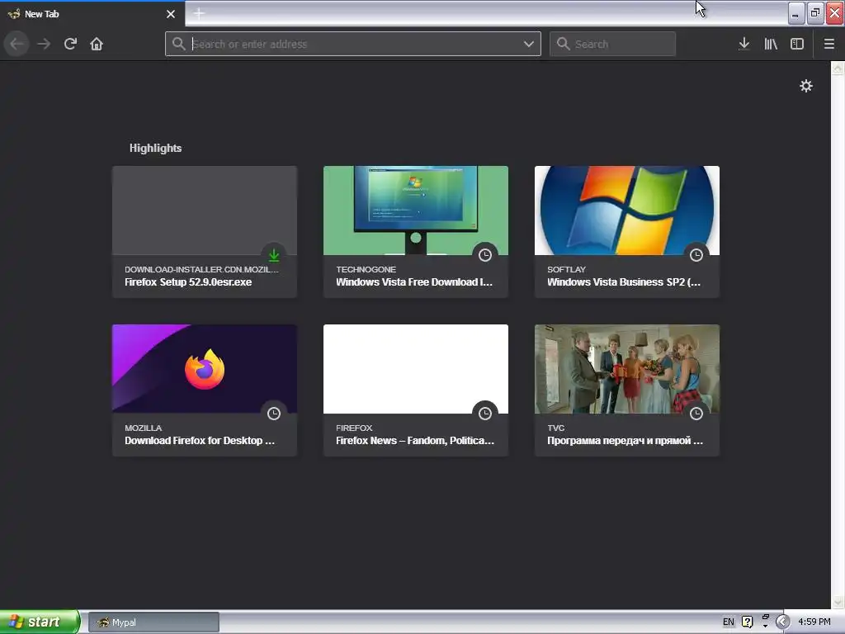Open 'Firefox News – Fandom, Politica...' link
Image resolution: width=845 pixels, height=634 pixels.
coord(414,441)
